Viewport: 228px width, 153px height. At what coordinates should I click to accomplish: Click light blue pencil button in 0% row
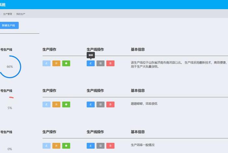[47, 146]
